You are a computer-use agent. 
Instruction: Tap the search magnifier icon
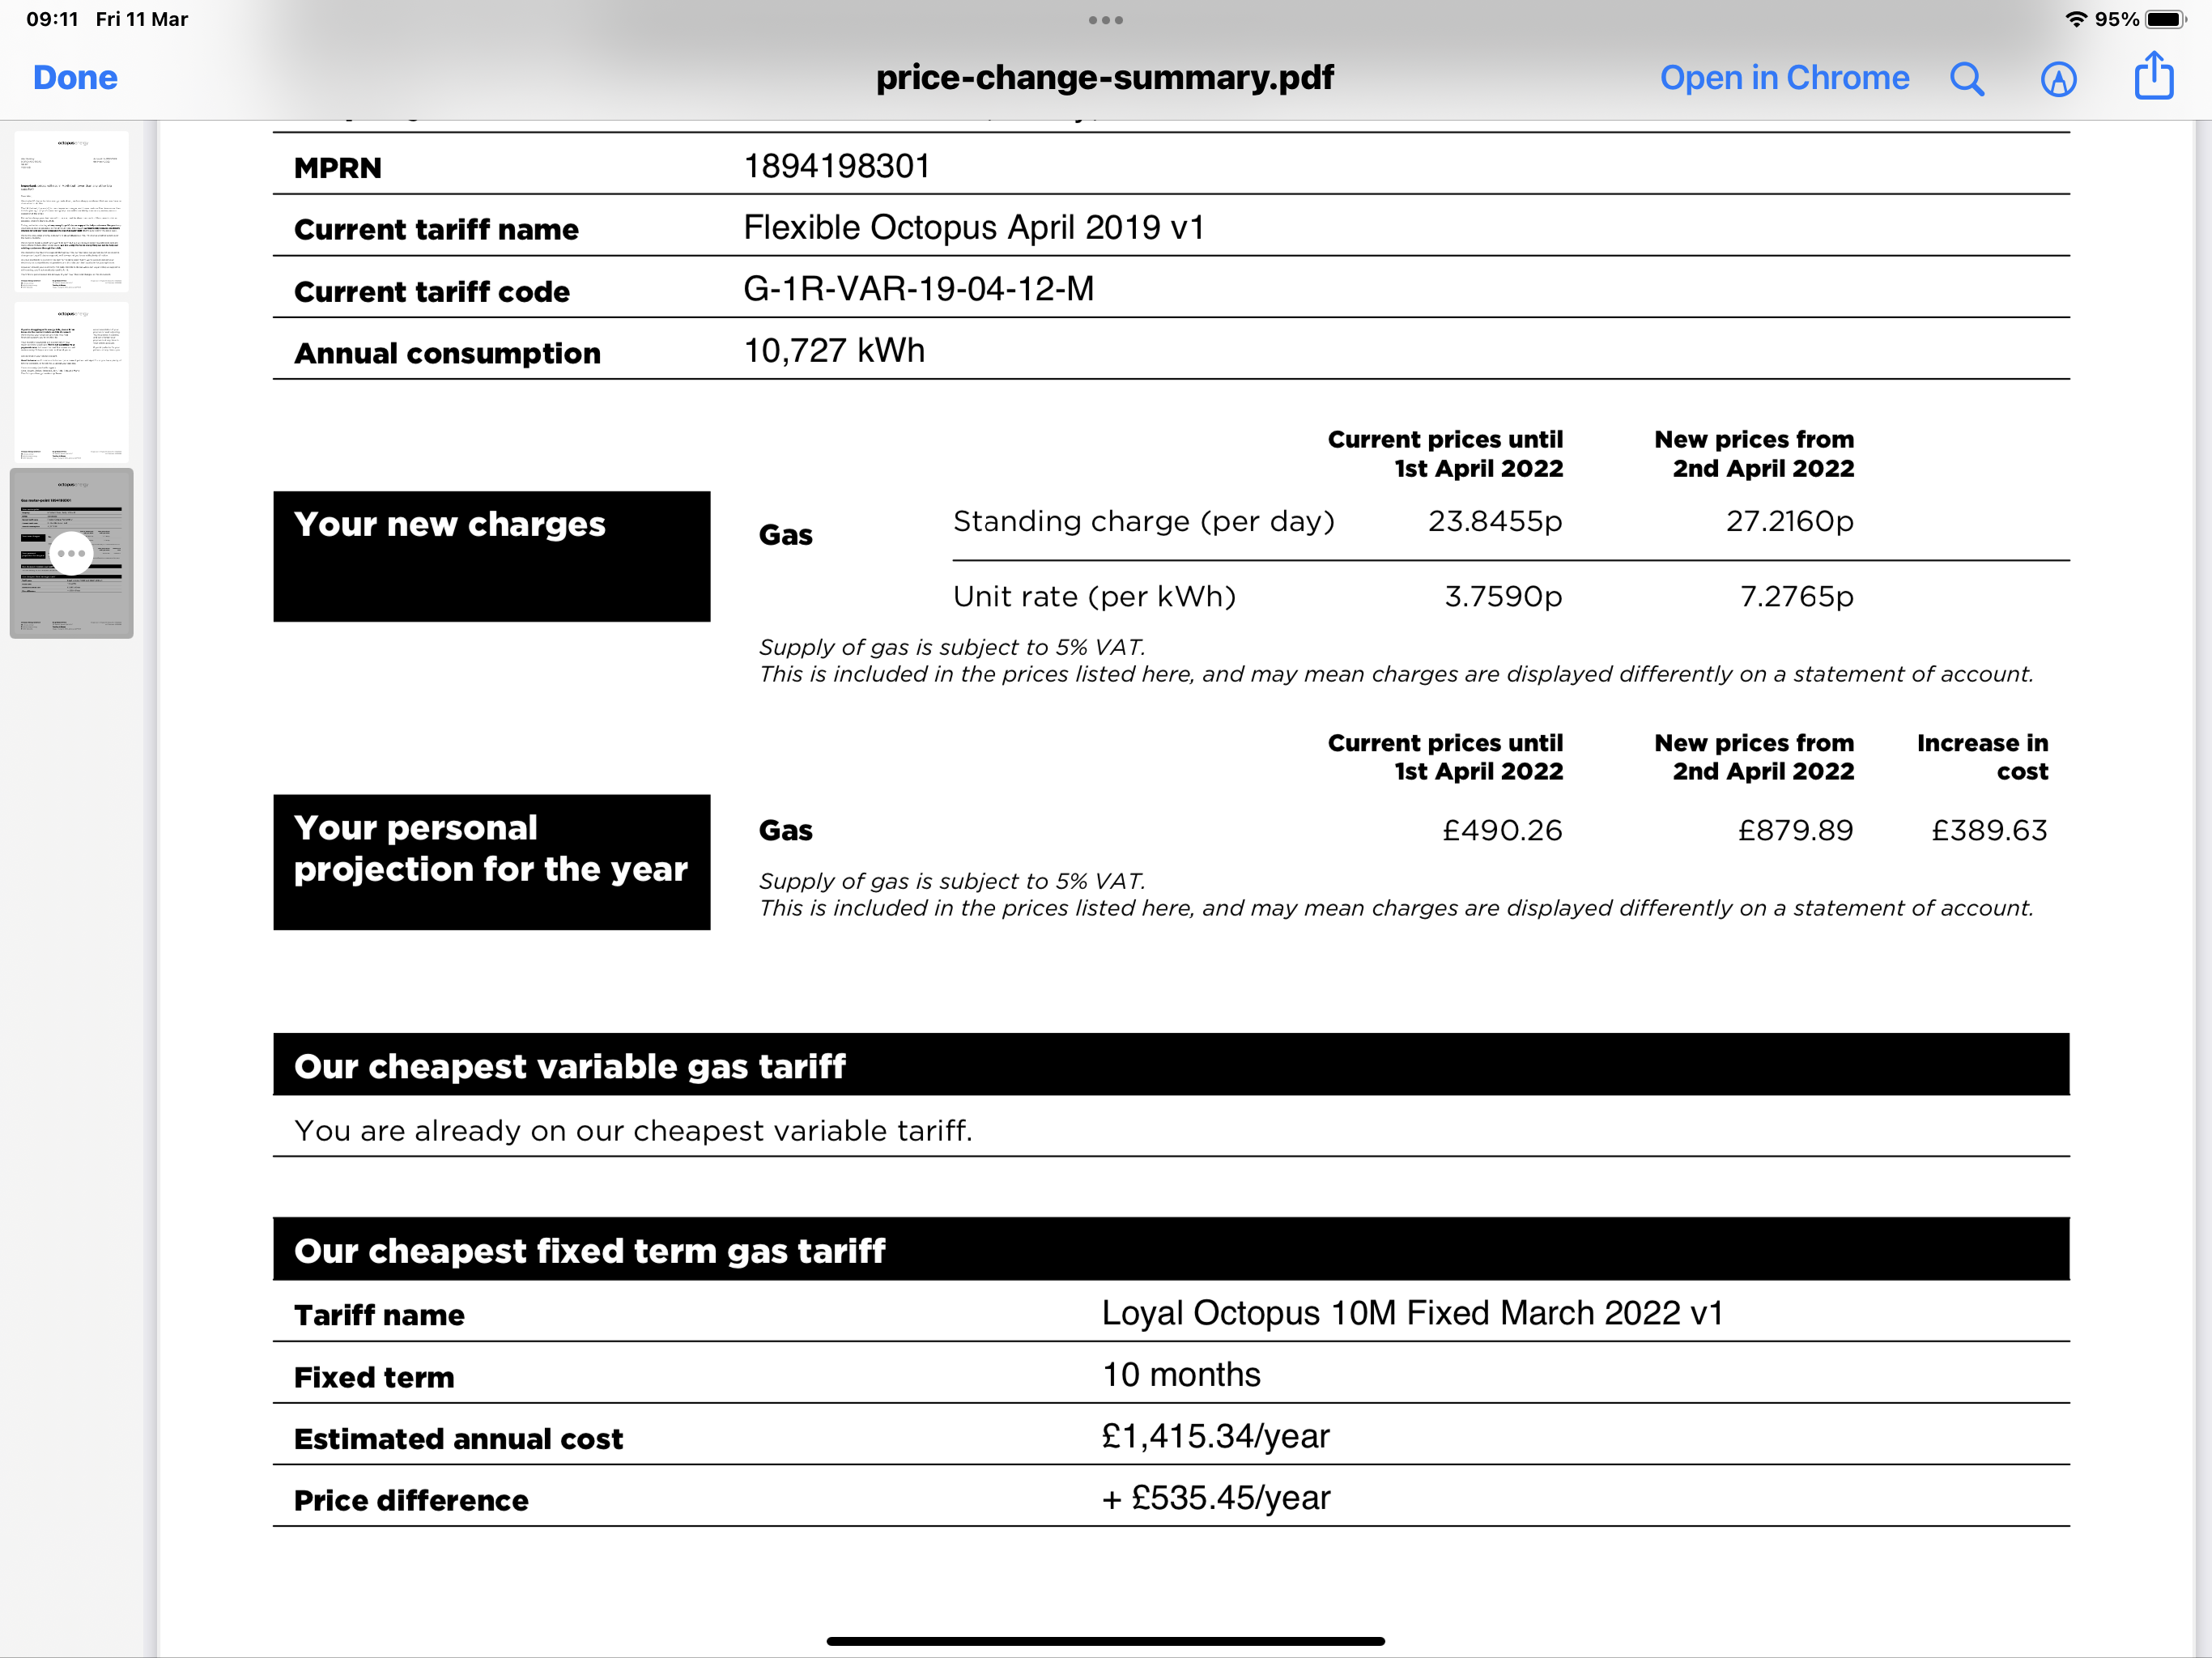coord(1967,78)
